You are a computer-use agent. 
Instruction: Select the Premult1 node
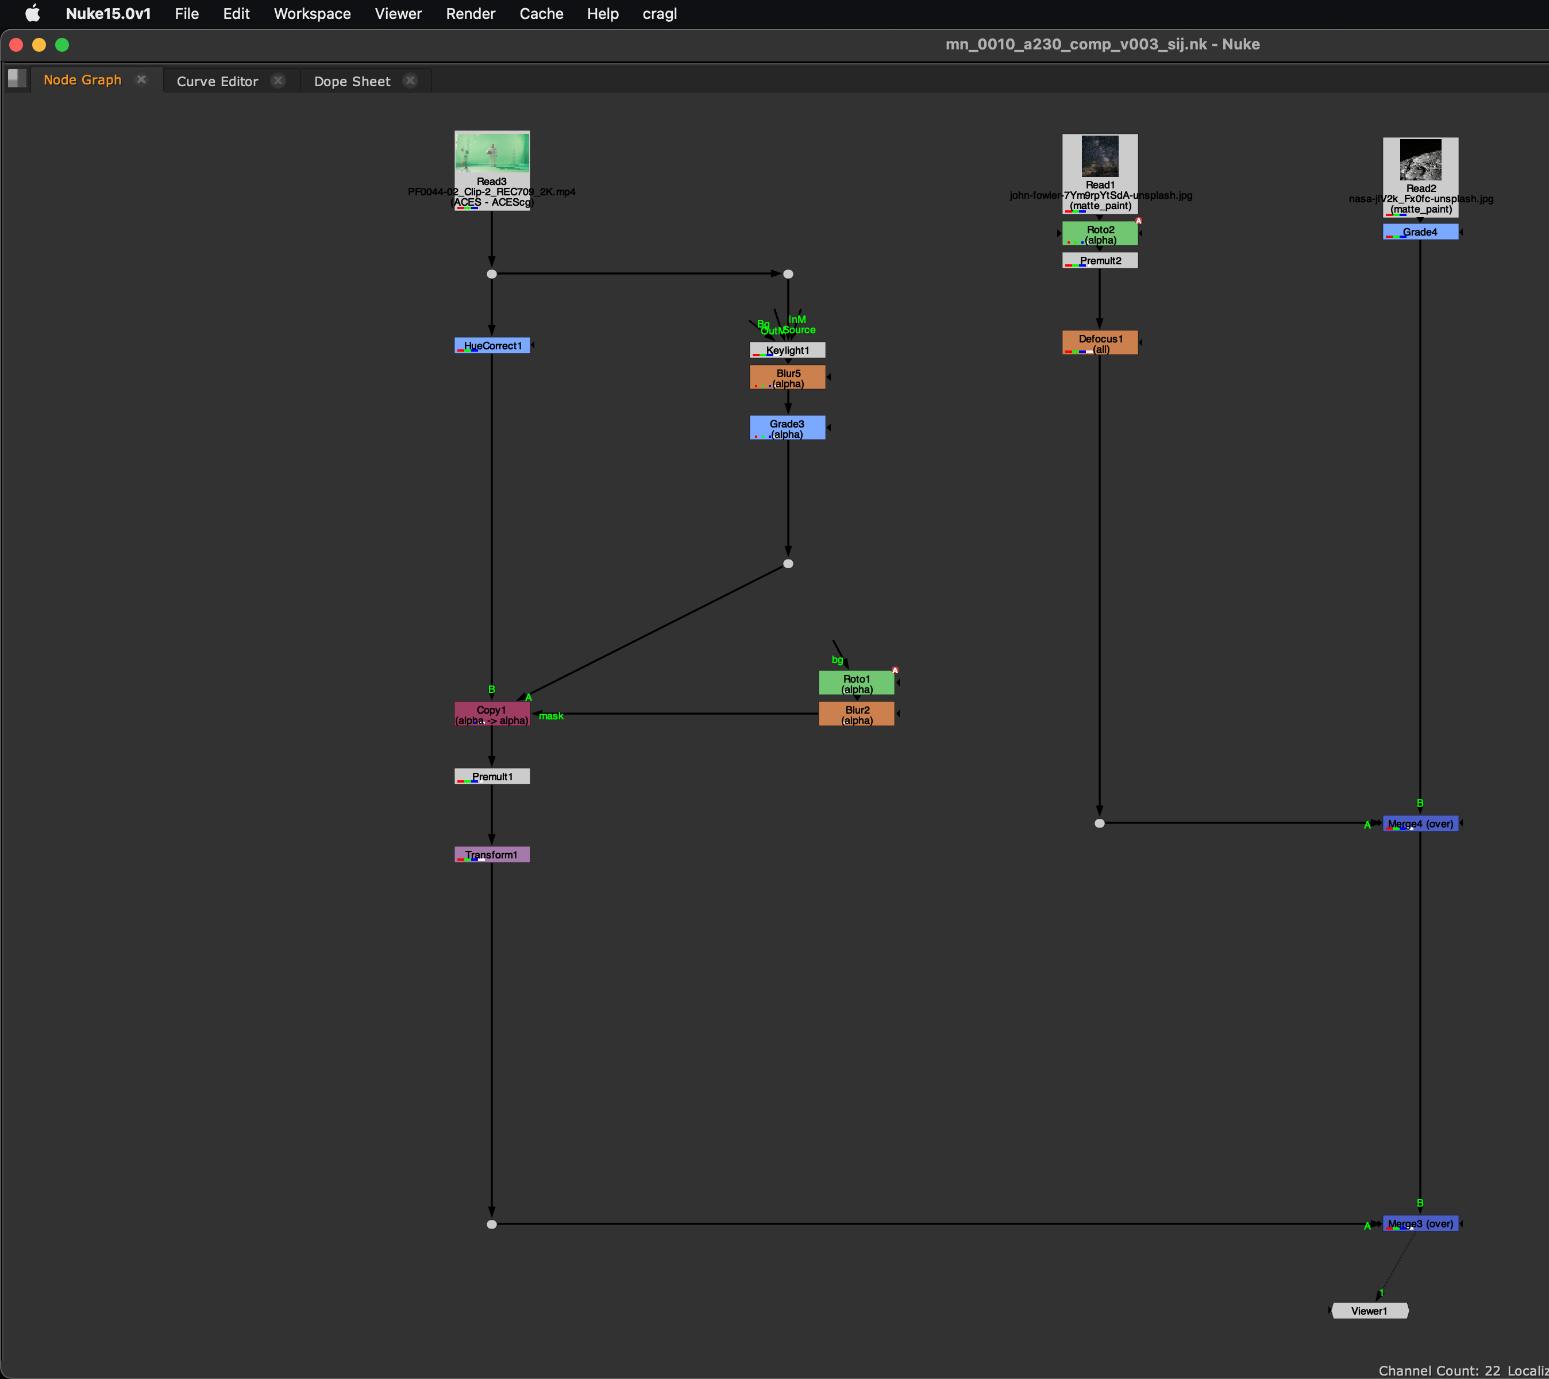coord(491,776)
